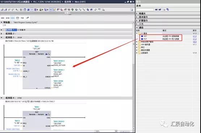Image resolution: width=201 pixels, height=133 pixels.
Task: Expand 程序段 2 network
Action: [1, 34]
